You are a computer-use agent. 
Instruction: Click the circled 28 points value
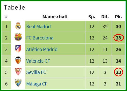tap(118, 38)
